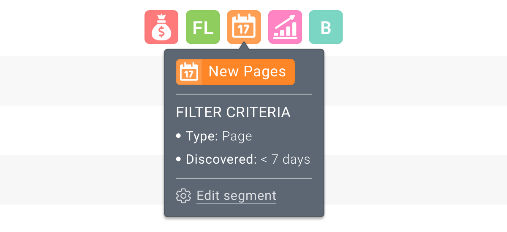The image size is (507, 232).
Task: Click the divider line below the New Pages badge
Action: [x=244, y=94]
